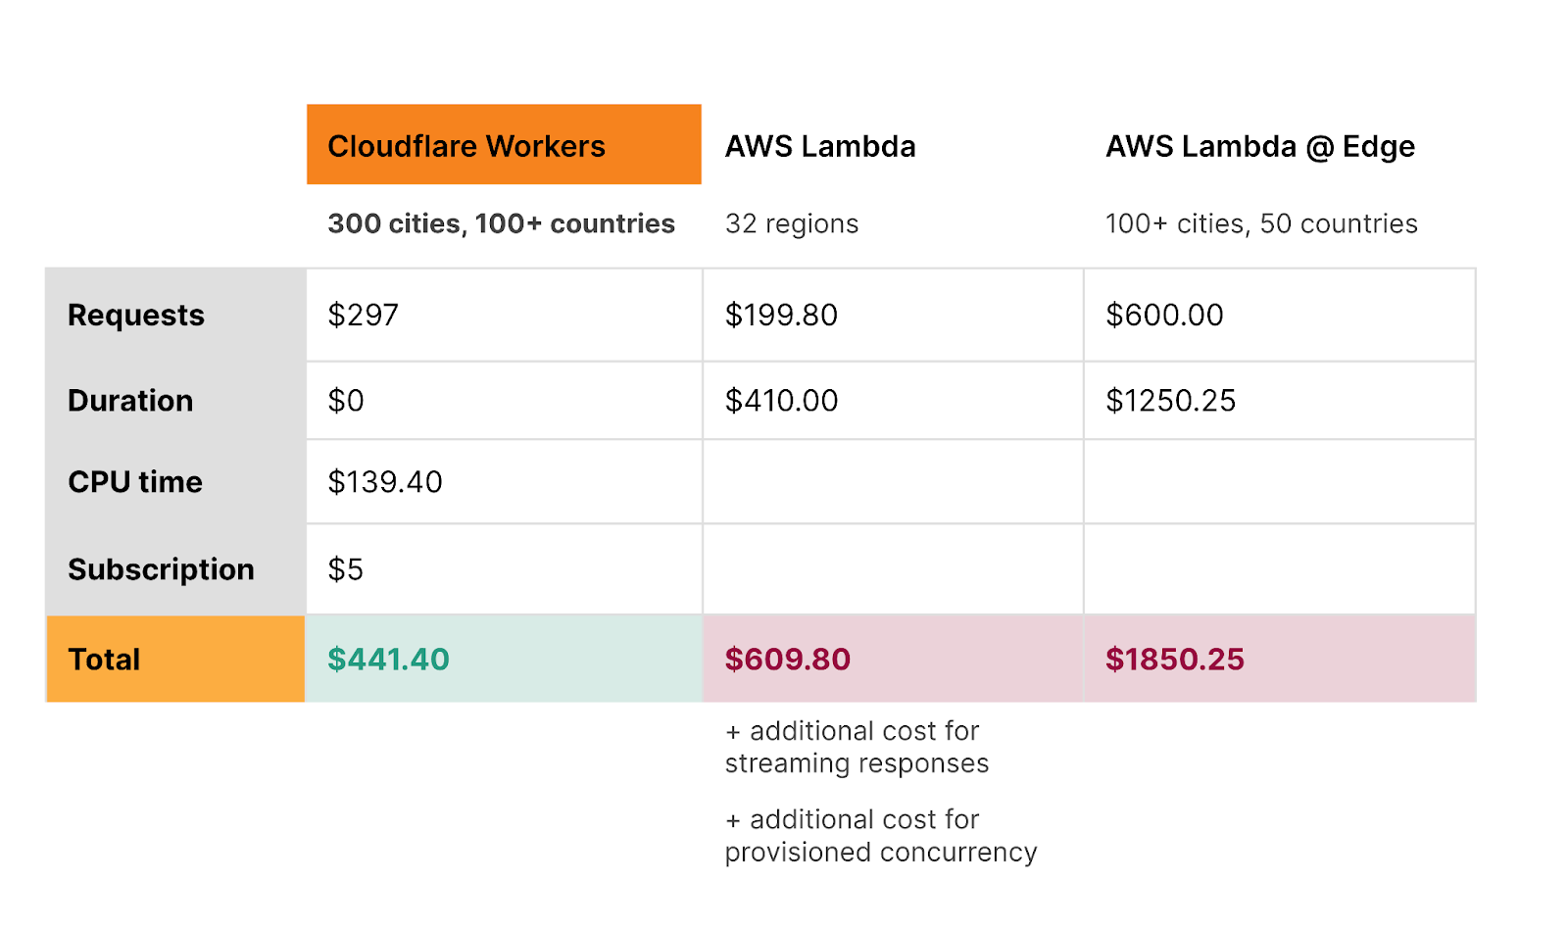Viewport: 1568px width, 932px height.
Task: Click the provisioned concurrency footnote
Action: [880, 836]
